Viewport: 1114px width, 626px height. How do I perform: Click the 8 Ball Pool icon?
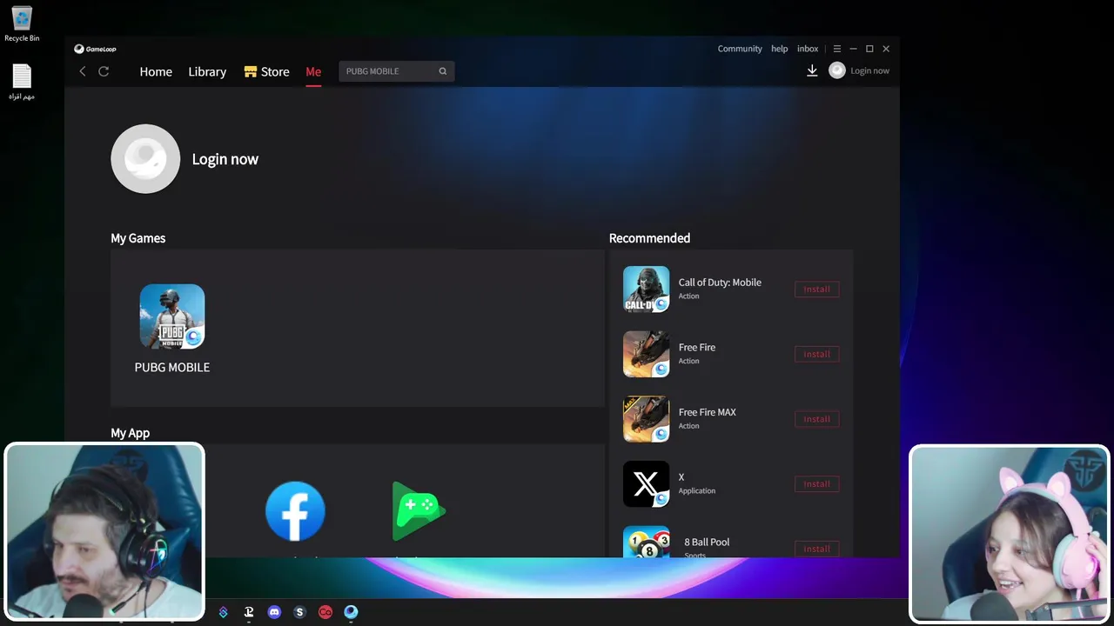(646, 542)
